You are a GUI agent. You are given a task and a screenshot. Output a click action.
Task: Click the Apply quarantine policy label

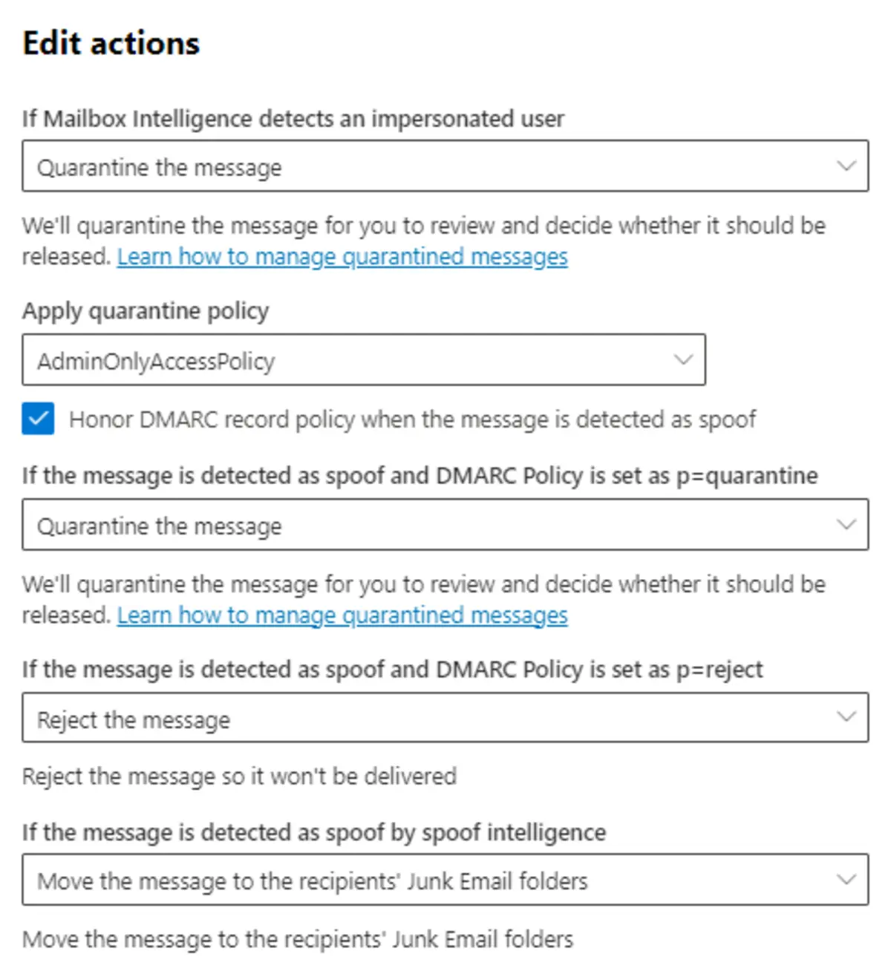pos(146,311)
